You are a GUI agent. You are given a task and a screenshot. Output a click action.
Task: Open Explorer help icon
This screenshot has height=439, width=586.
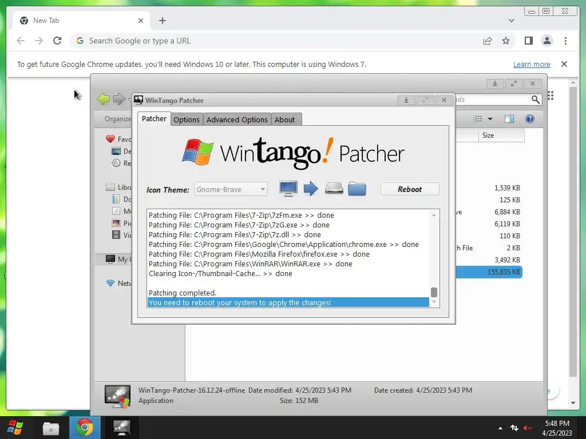[x=529, y=119]
